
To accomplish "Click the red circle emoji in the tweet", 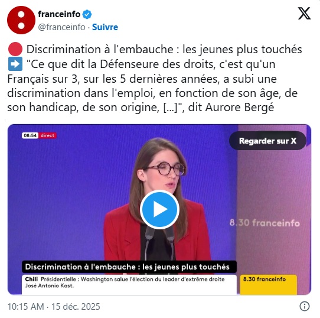I will coord(15,49).
